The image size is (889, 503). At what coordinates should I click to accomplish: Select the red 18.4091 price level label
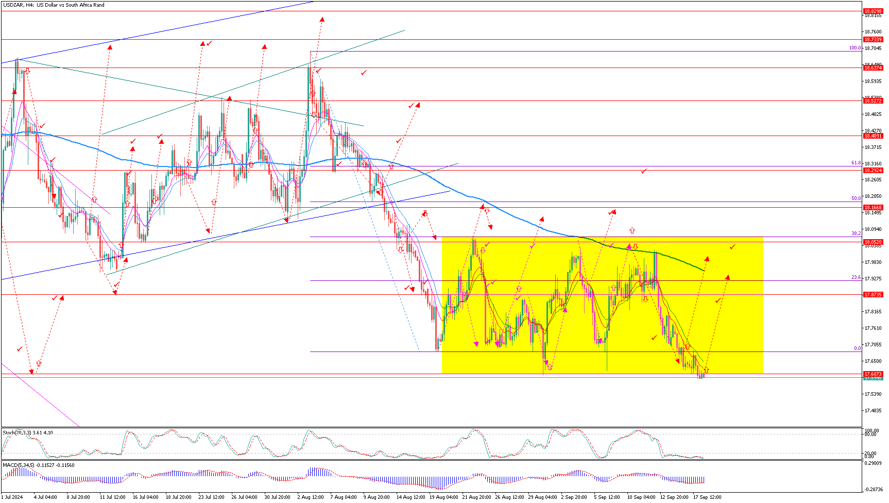click(873, 136)
